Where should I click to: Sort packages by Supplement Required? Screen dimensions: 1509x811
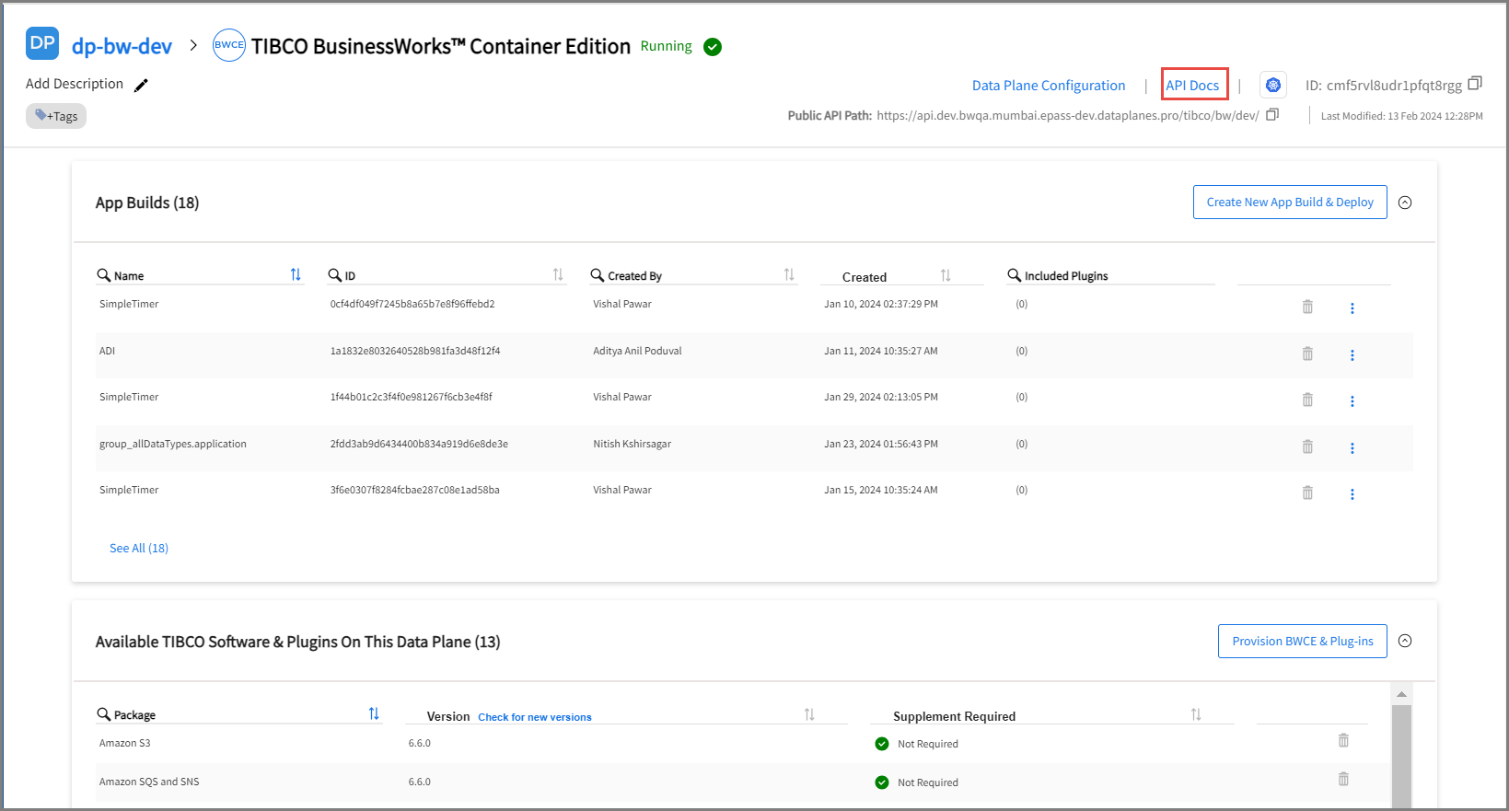point(1196,714)
